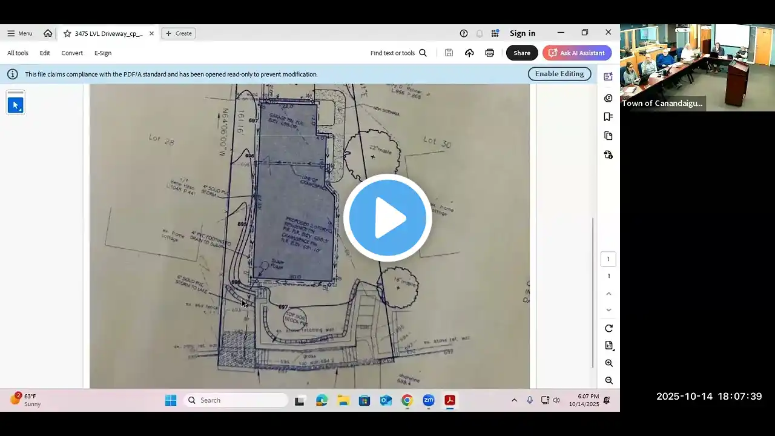Image resolution: width=775 pixels, height=436 pixels.
Task: Open the Menu hamburger dropdown
Action: (x=19, y=33)
